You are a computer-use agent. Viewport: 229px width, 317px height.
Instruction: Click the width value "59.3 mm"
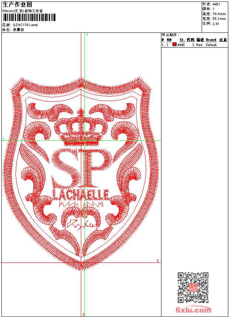219,19
